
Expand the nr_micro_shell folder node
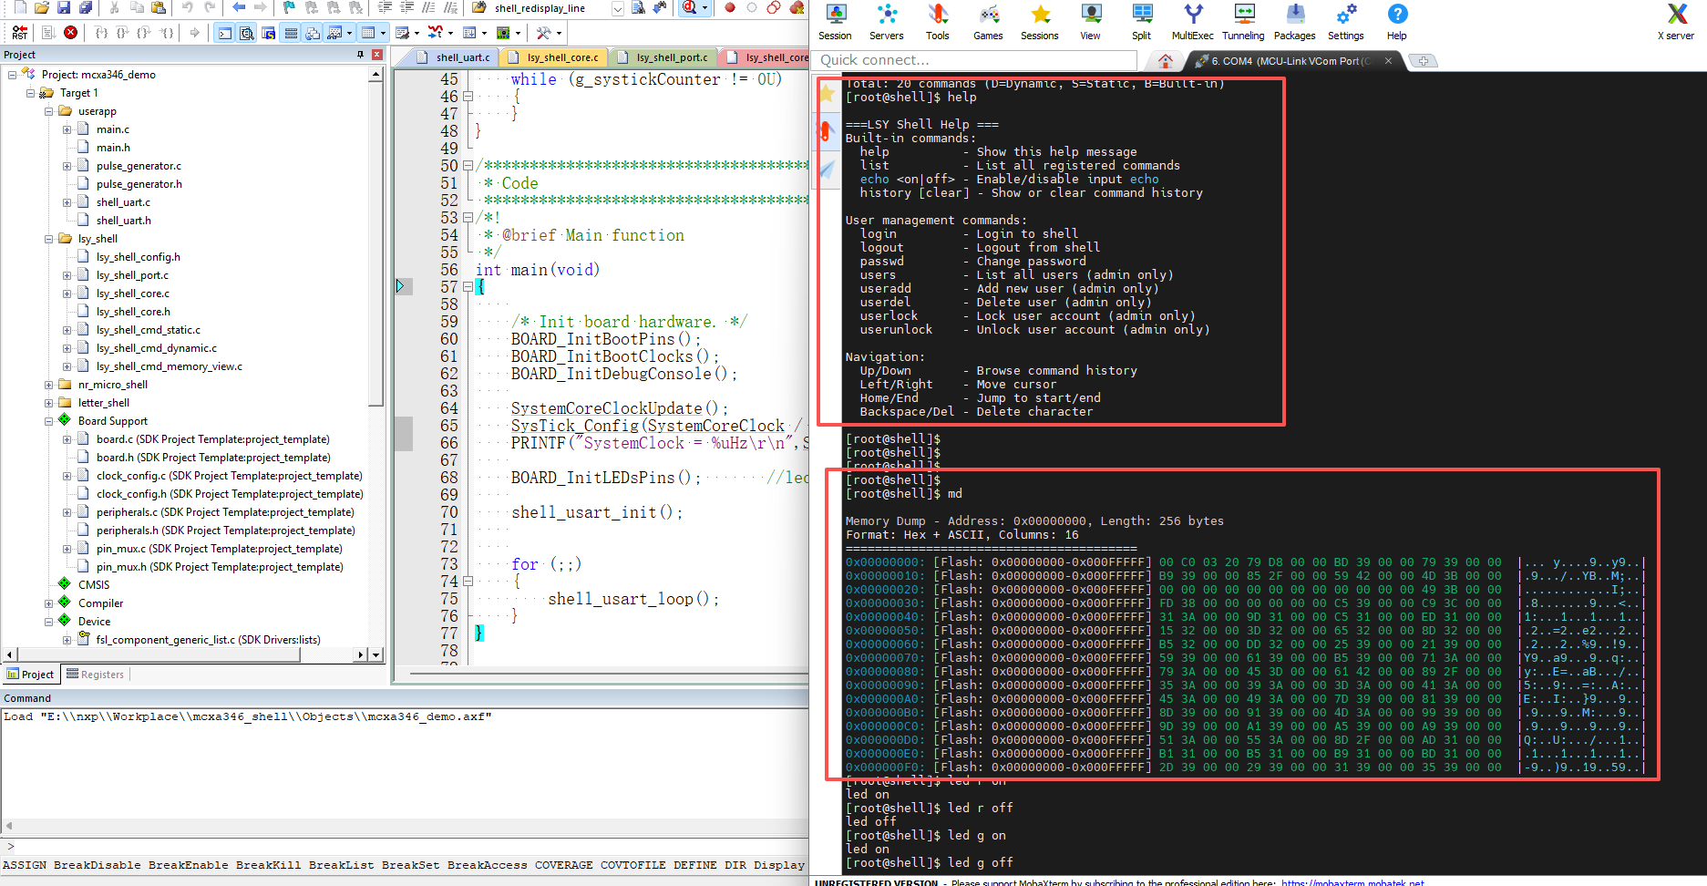point(49,385)
